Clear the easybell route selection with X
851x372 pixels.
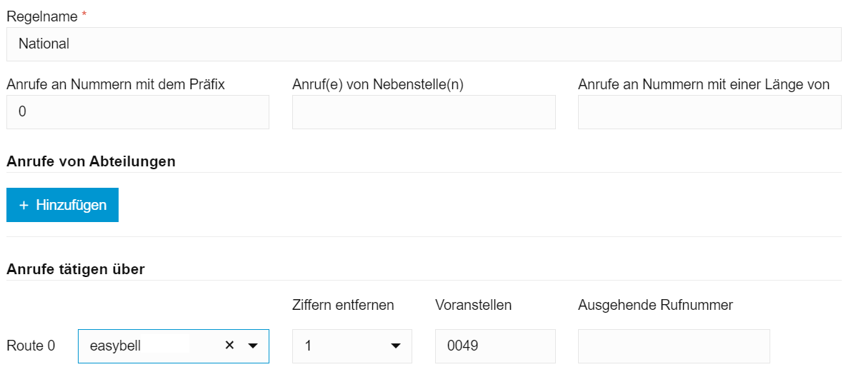point(229,346)
